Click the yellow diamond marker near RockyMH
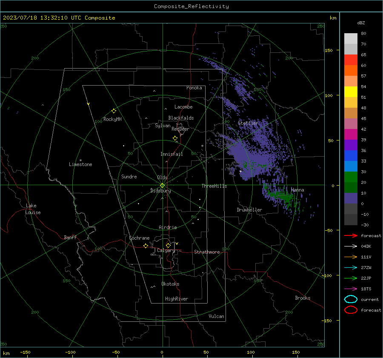This screenshot has height=358, width=383. pyautogui.click(x=114, y=111)
